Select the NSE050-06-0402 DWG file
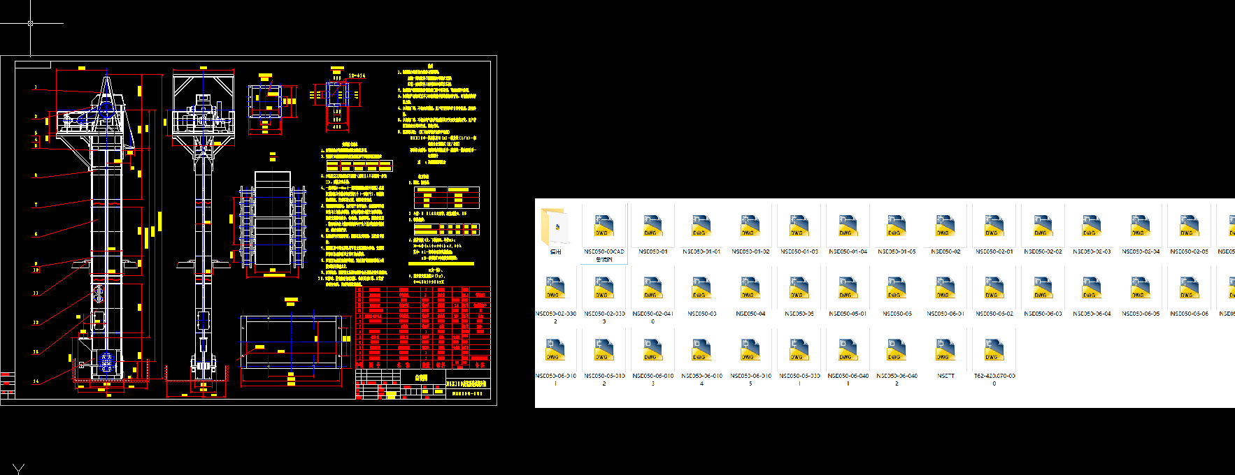Screen dimensions: 1235x475 click(897, 358)
